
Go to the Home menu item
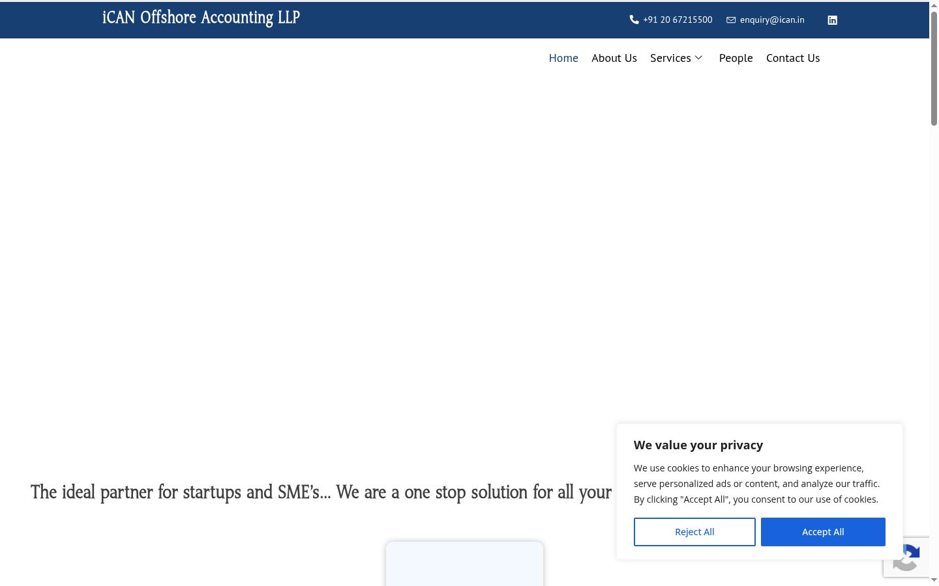(563, 58)
